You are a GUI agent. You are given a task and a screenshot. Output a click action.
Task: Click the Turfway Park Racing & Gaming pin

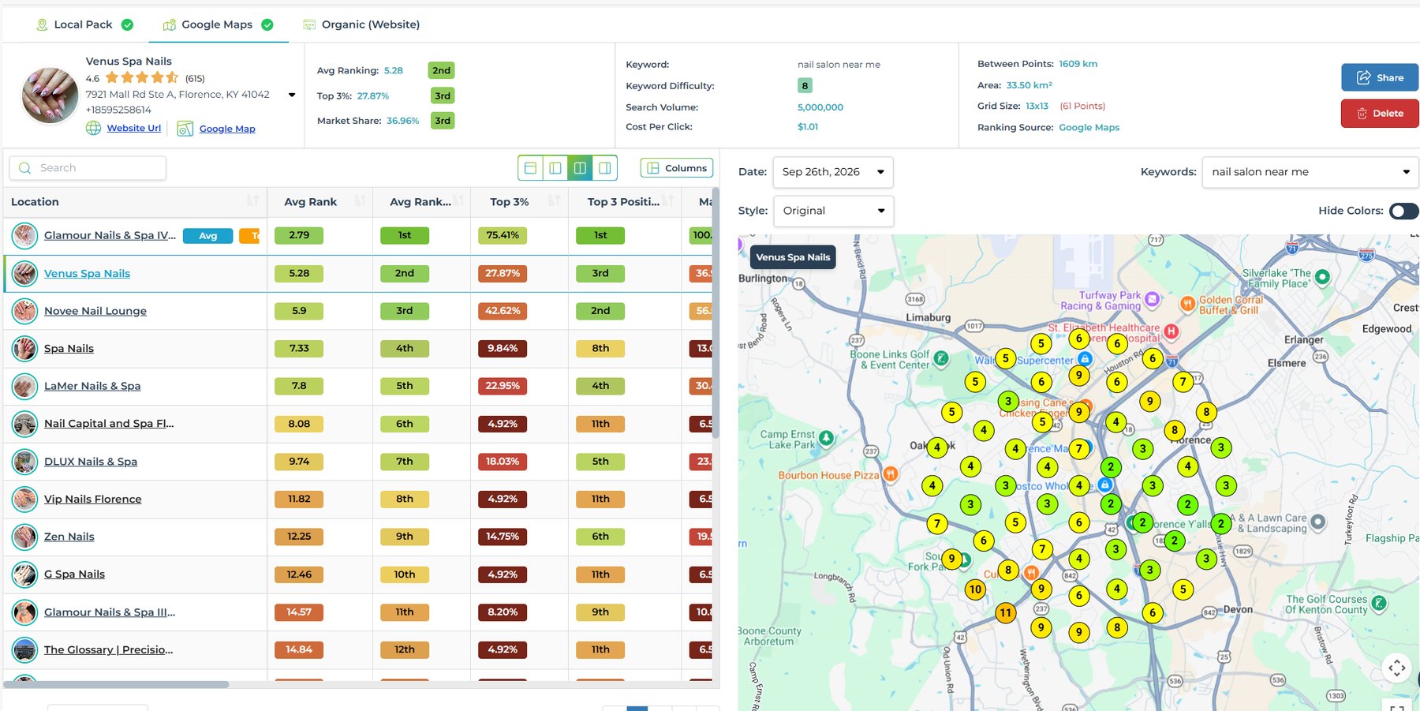coord(1153,299)
